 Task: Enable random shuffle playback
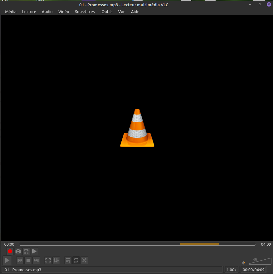(x=84, y=260)
